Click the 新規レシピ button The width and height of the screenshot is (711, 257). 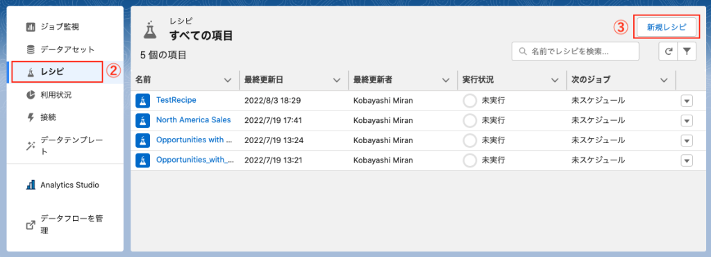pos(666,27)
